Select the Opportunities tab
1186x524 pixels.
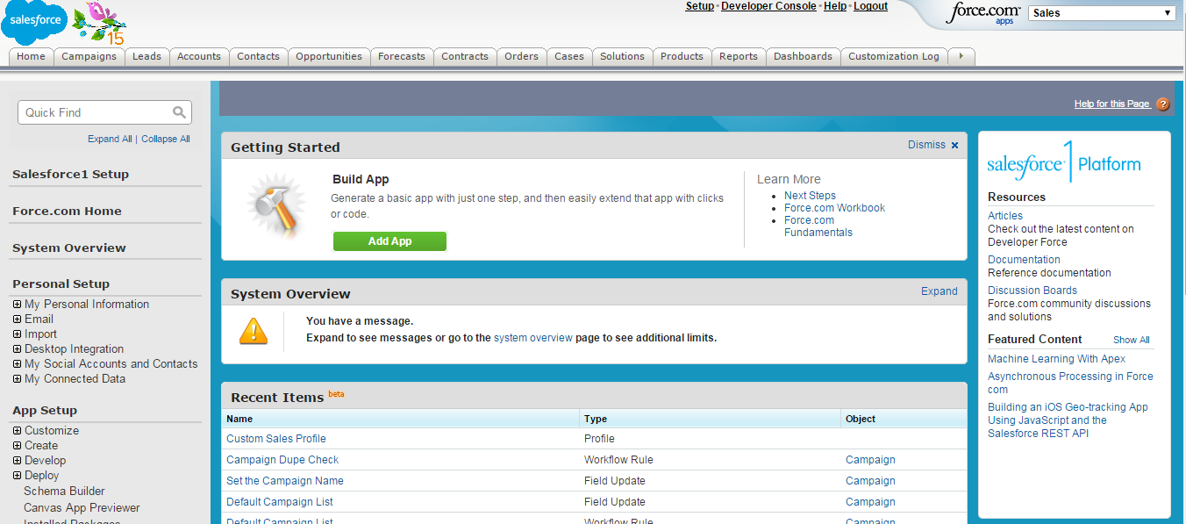(329, 56)
